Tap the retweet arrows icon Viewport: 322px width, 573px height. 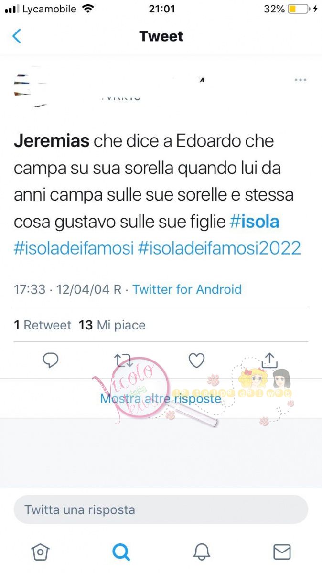coord(124,361)
